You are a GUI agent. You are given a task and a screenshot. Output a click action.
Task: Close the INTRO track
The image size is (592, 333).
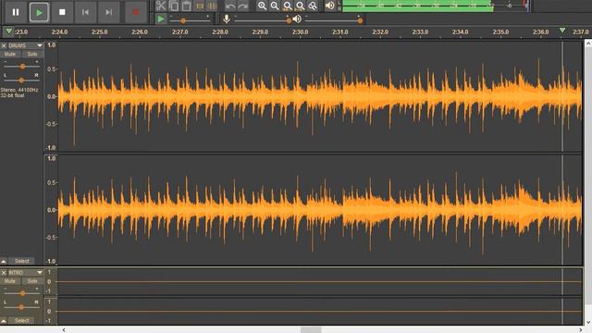pyautogui.click(x=4, y=272)
